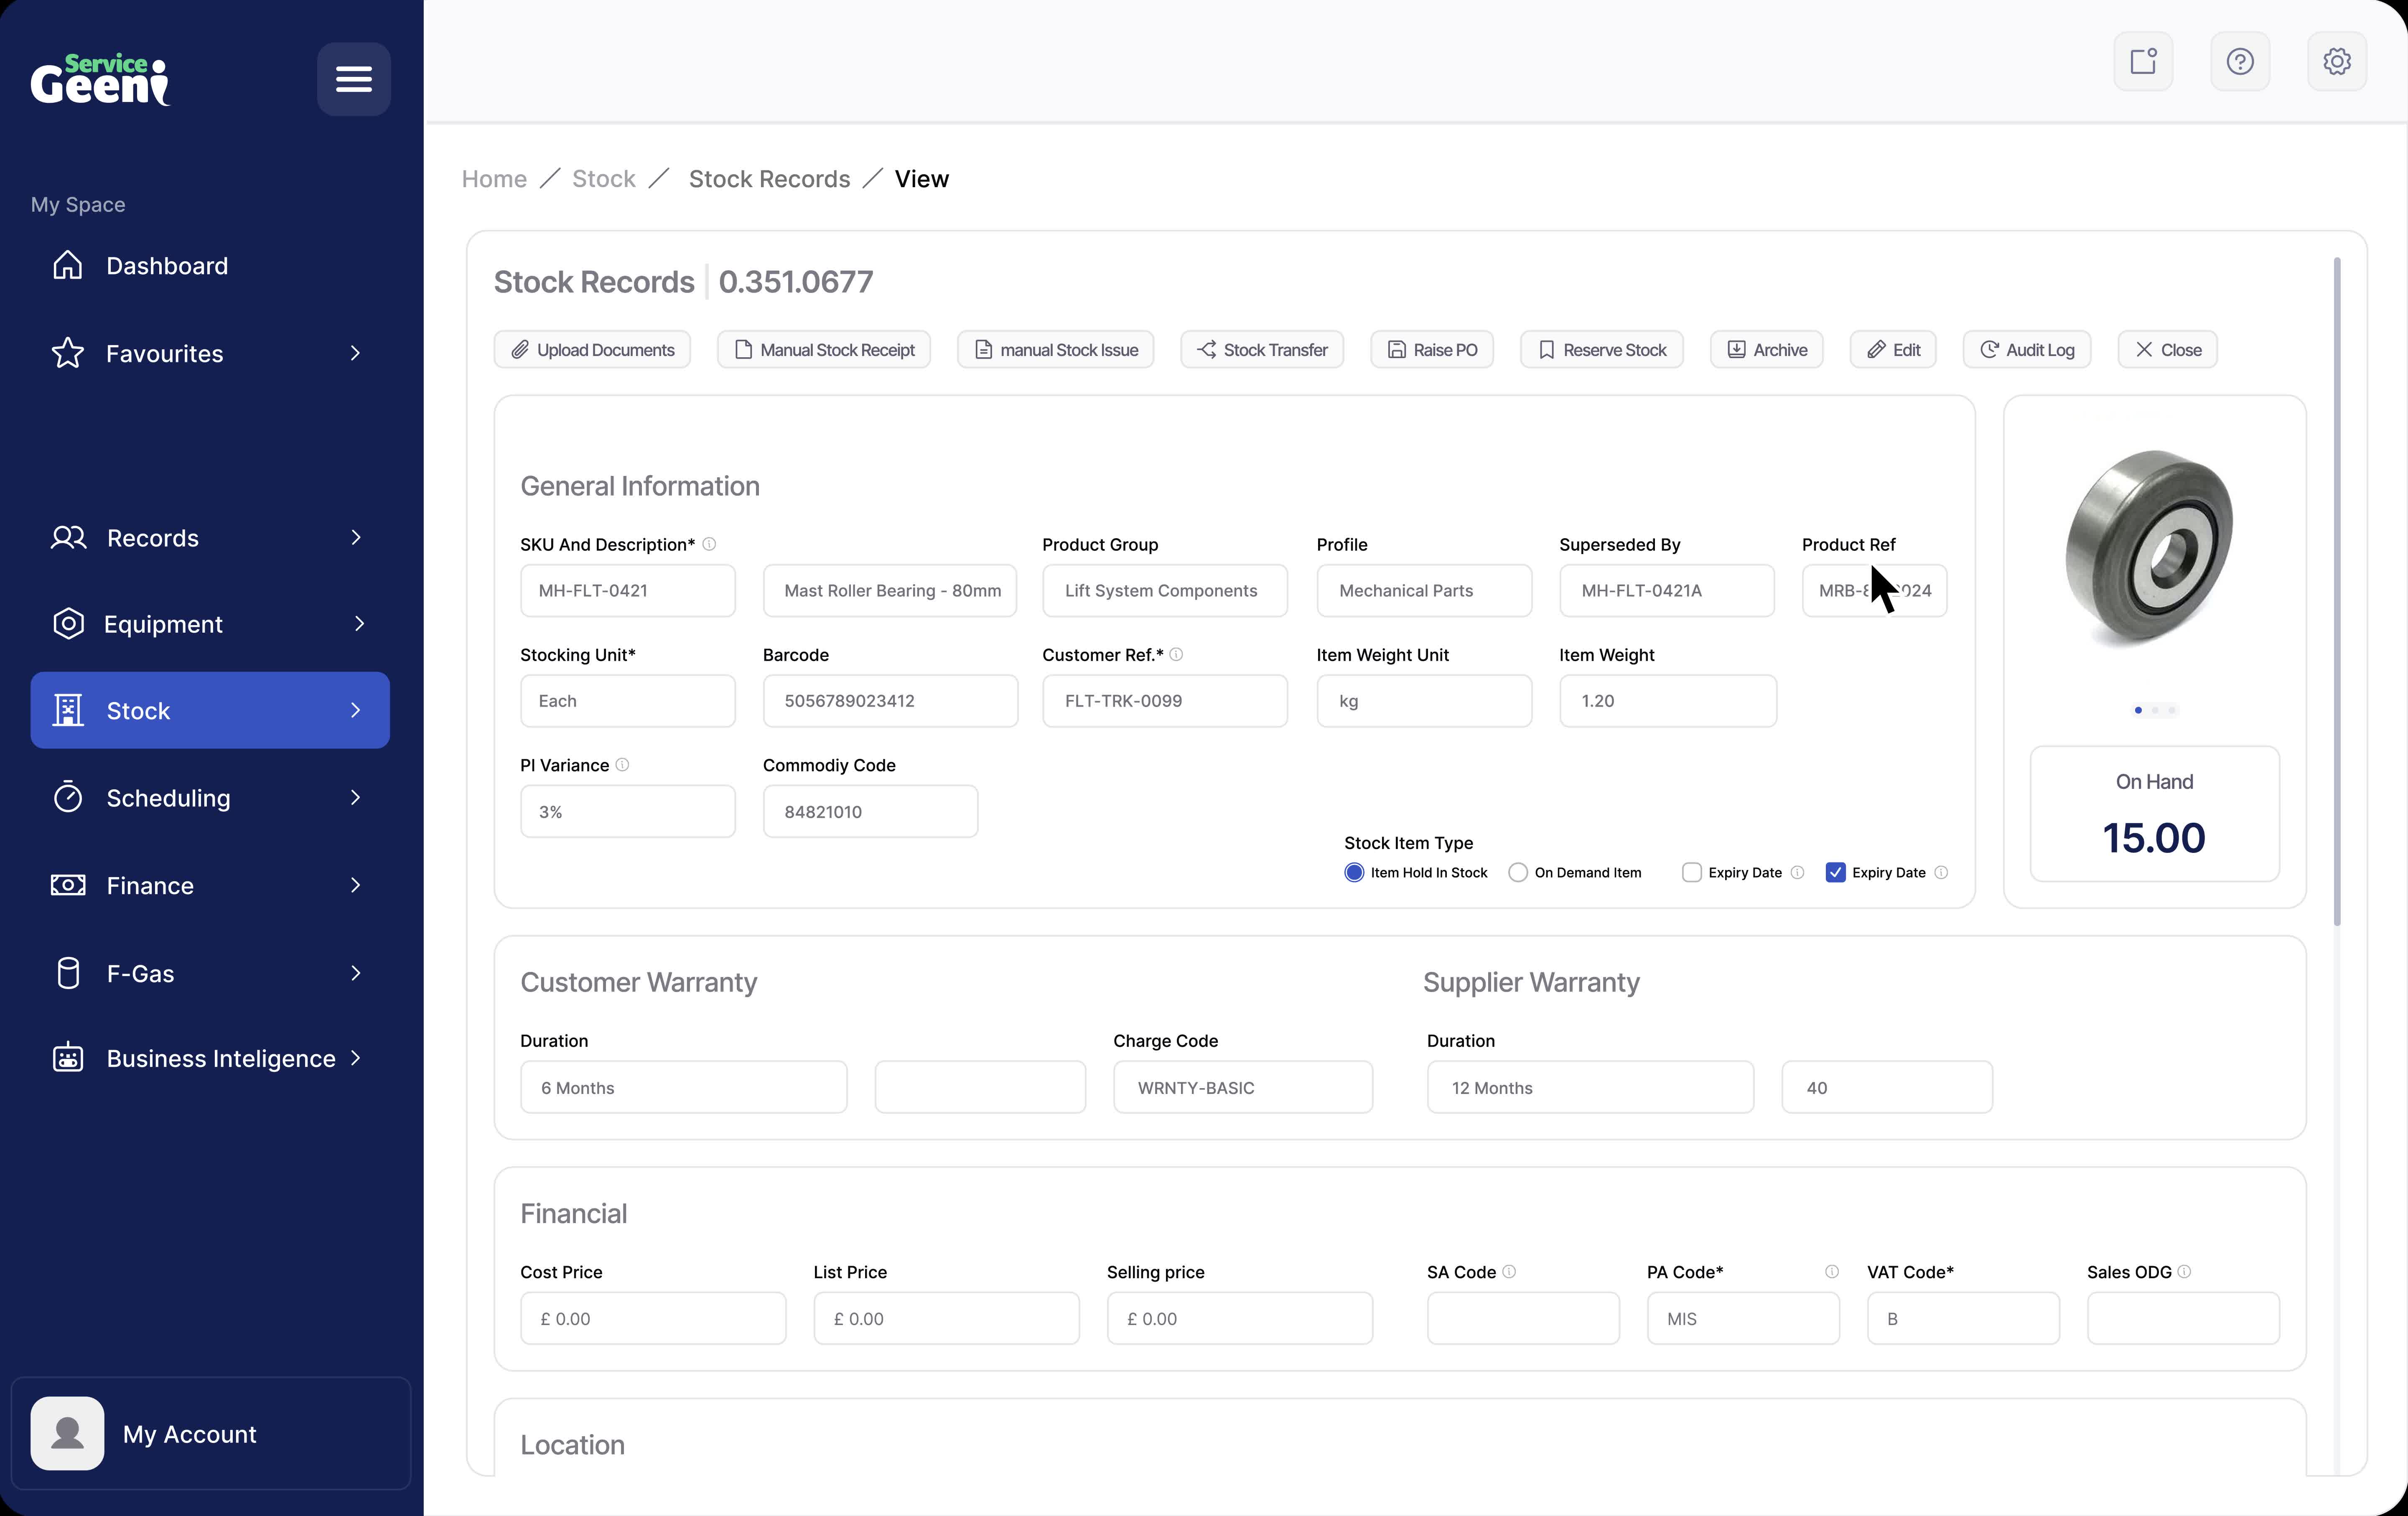This screenshot has width=2408, height=1516.
Task: Expand the Favourites chevron
Action: click(355, 353)
